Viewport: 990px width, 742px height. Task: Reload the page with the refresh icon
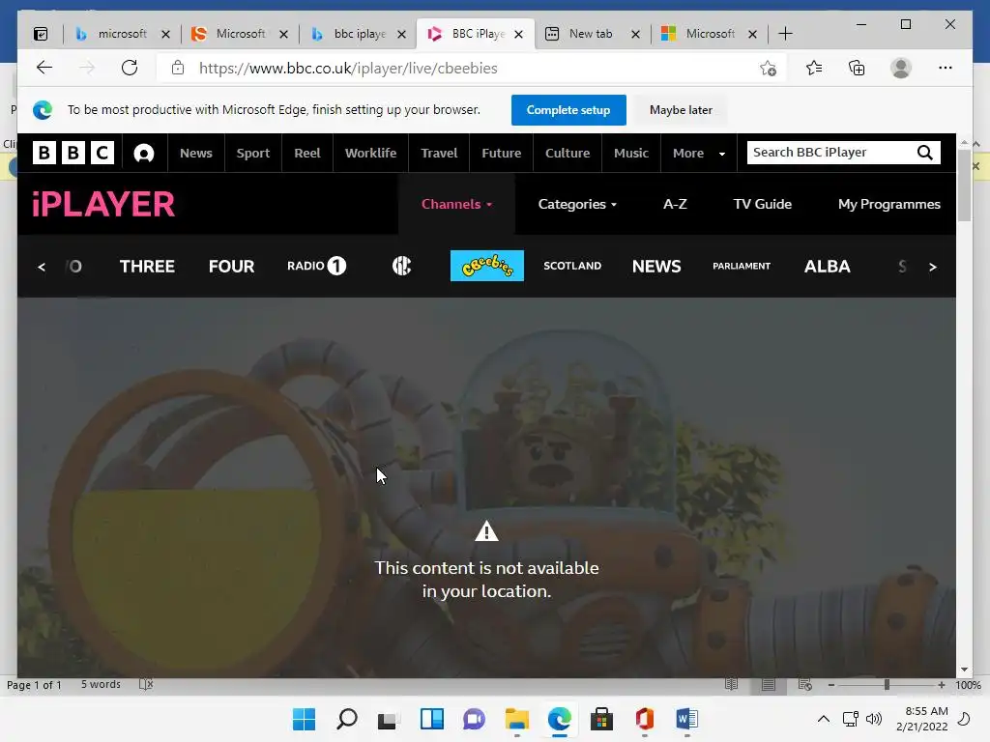point(130,68)
